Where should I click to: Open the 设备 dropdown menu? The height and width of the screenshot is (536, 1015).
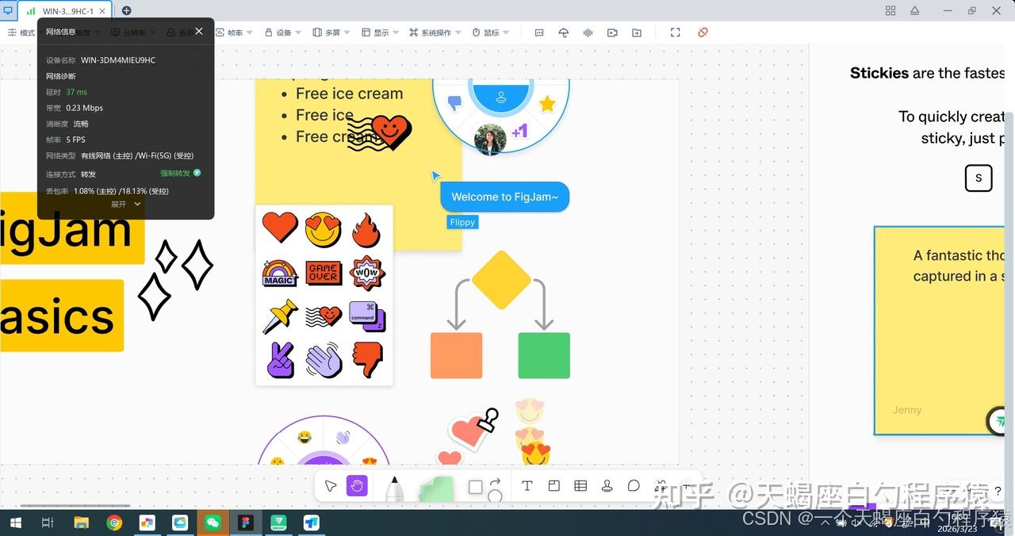[283, 33]
